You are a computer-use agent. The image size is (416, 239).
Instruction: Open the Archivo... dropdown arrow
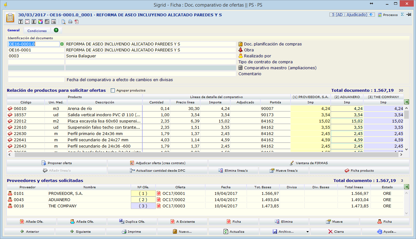[x=307, y=232]
